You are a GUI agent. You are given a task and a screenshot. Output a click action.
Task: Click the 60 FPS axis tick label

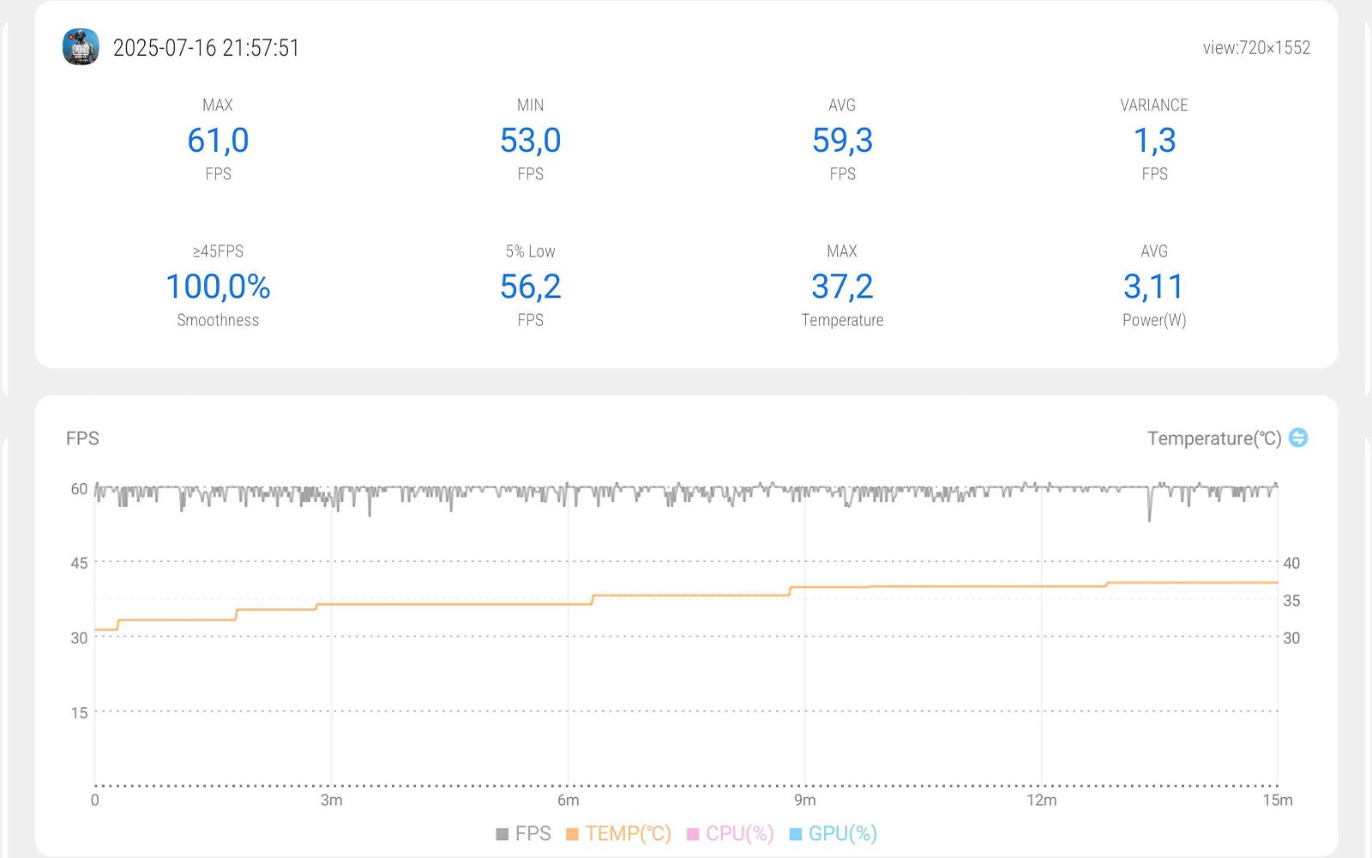click(x=79, y=489)
